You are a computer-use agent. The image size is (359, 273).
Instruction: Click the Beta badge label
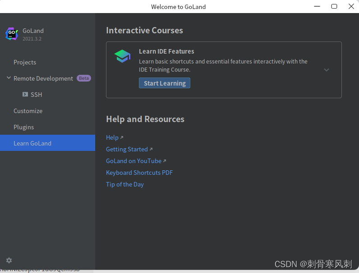tap(84, 78)
